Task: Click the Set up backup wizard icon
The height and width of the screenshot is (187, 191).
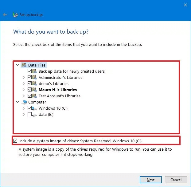Action: tap(15, 15)
